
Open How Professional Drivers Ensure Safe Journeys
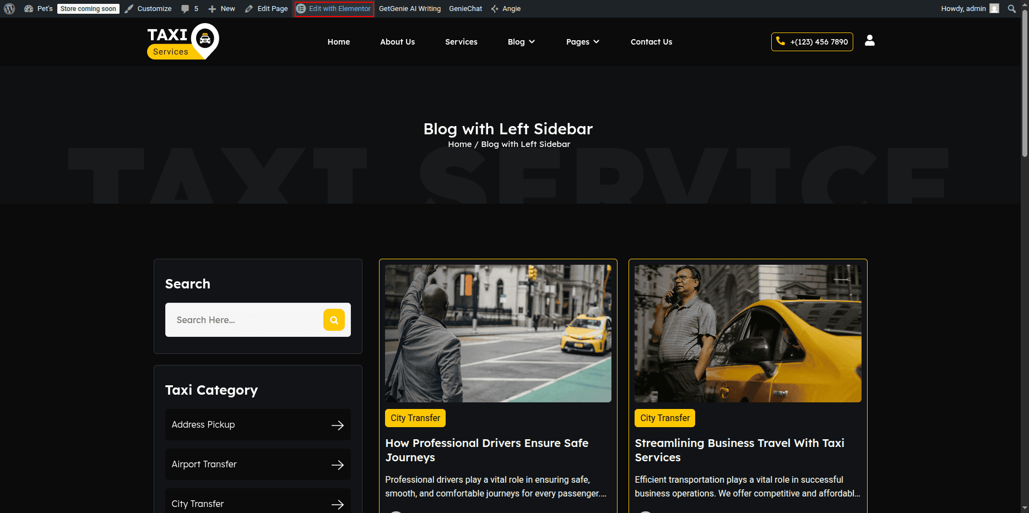coord(487,450)
